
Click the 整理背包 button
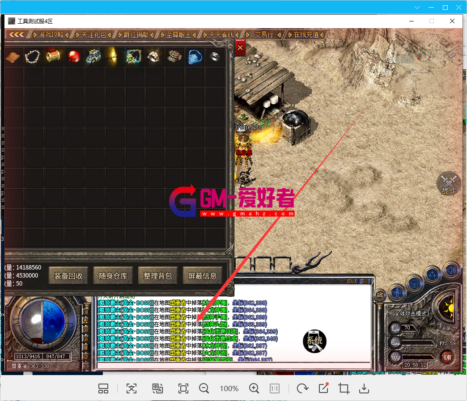157,276
